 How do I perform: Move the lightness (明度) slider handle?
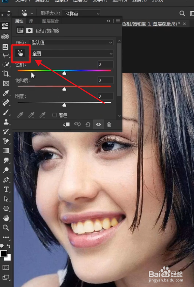64,105
